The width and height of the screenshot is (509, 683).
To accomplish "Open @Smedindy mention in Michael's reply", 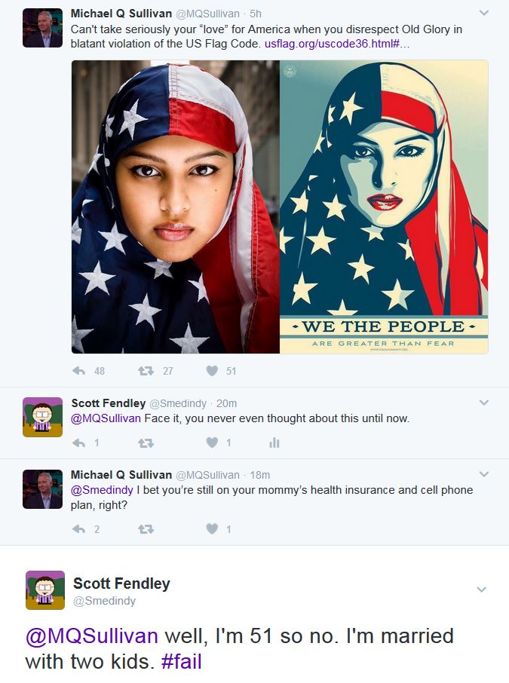I will pyautogui.click(x=102, y=490).
